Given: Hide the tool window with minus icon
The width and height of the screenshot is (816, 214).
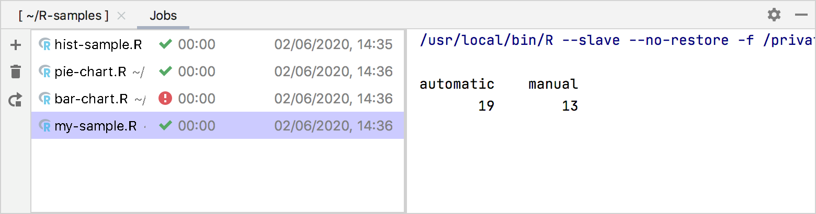Looking at the screenshot, I should [801, 15].
